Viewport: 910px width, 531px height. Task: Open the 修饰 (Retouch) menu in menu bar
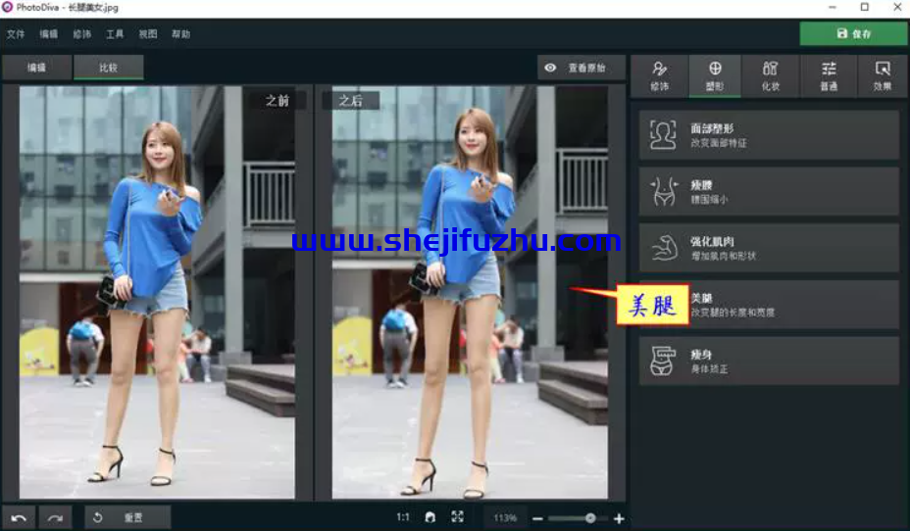point(81,34)
